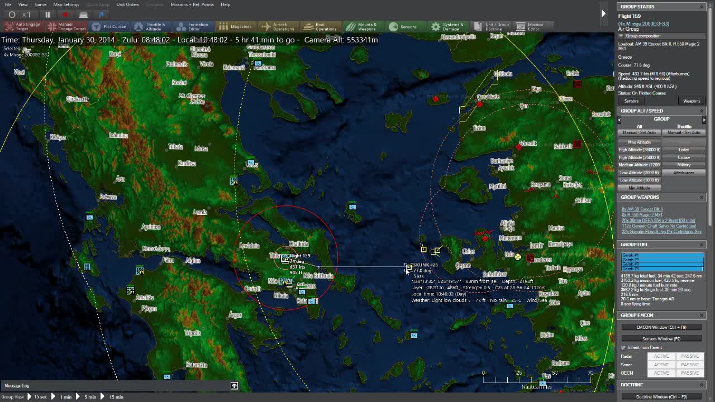
Task: Collapse the Group EMCON panel
Action: coord(702,315)
